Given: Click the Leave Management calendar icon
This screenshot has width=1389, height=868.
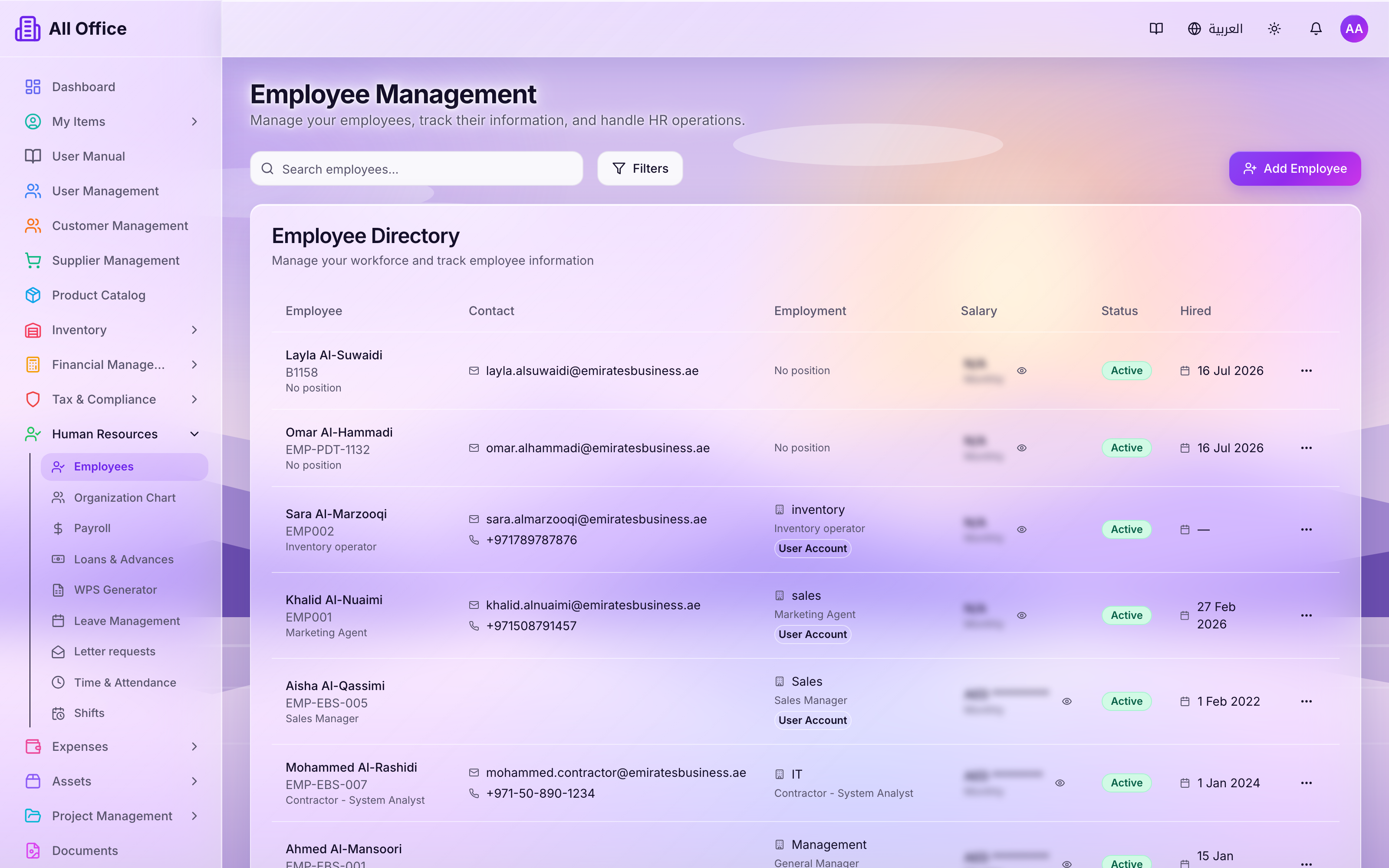Looking at the screenshot, I should pyautogui.click(x=58, y=621).
